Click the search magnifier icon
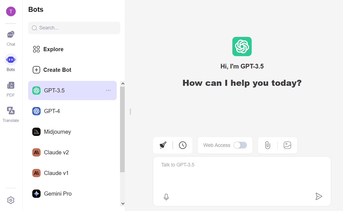Screen dimensions: 343x211 point(34,28)
